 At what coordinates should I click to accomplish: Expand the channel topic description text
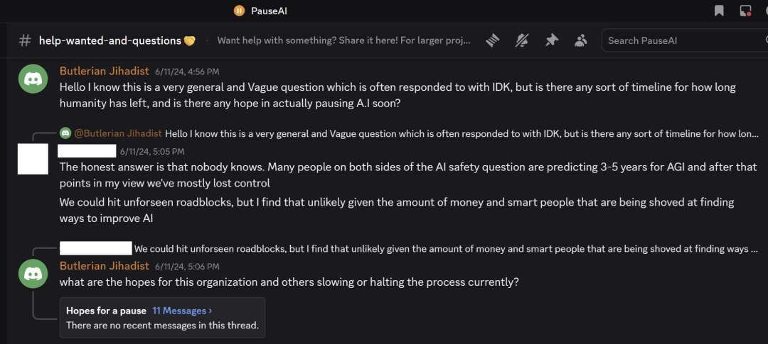click(x=343, y=40)
